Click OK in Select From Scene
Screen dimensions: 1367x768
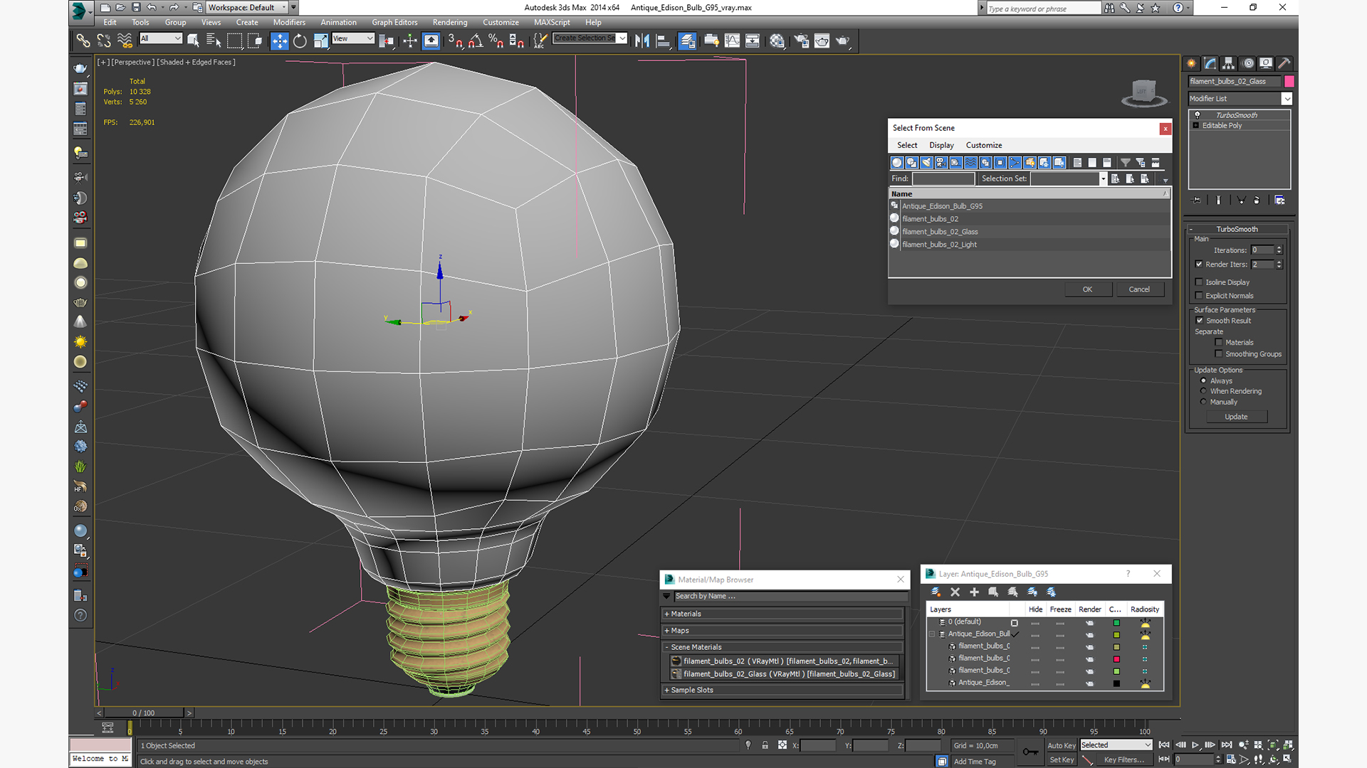pos(1087,289)
